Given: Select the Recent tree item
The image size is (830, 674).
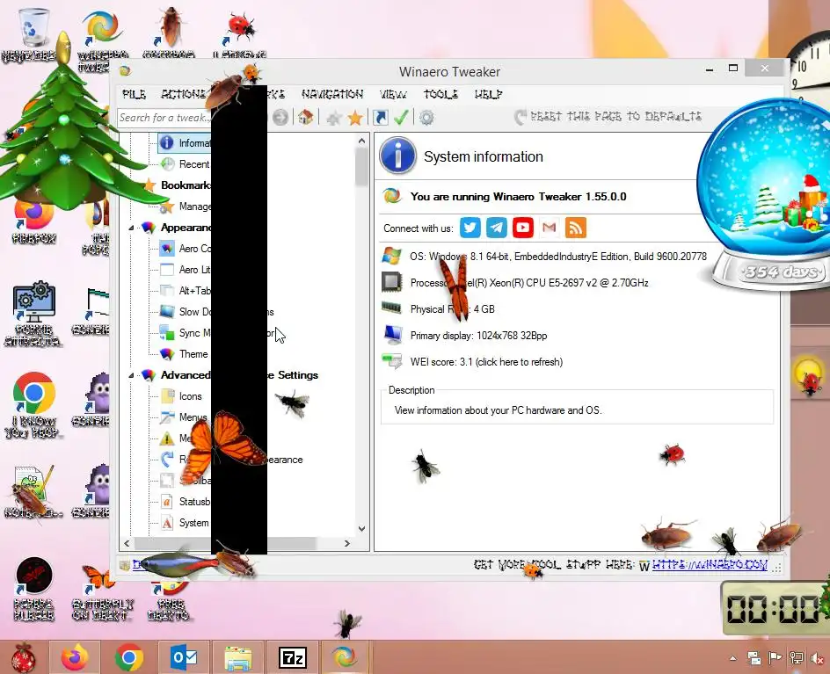Looking at the screenshot, I should [x=194, y=164].
